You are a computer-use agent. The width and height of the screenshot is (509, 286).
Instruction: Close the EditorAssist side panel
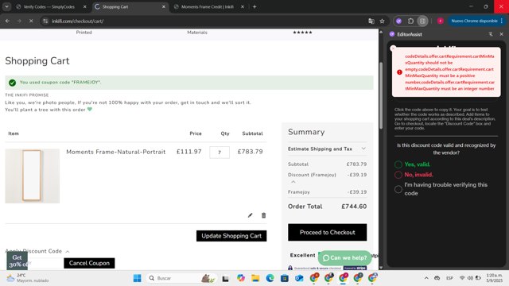(501, 34)
